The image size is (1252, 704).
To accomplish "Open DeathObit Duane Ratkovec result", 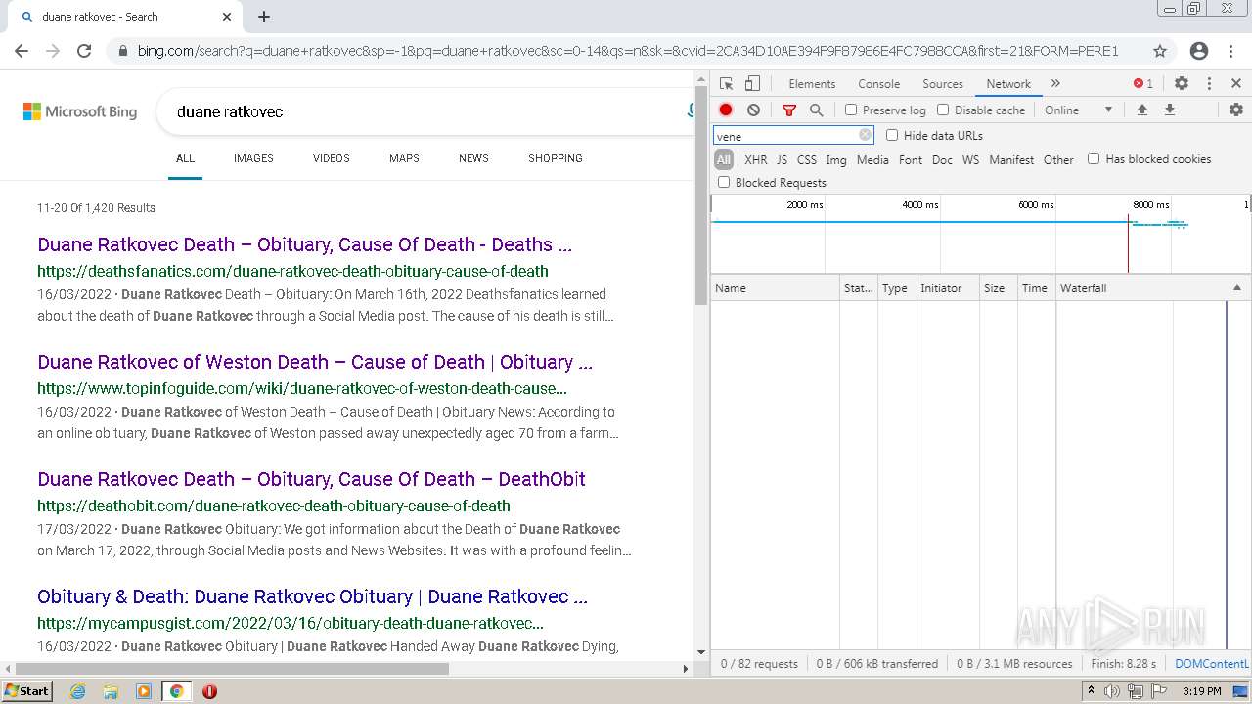I will pyautogui.click(x=311, y=479).
